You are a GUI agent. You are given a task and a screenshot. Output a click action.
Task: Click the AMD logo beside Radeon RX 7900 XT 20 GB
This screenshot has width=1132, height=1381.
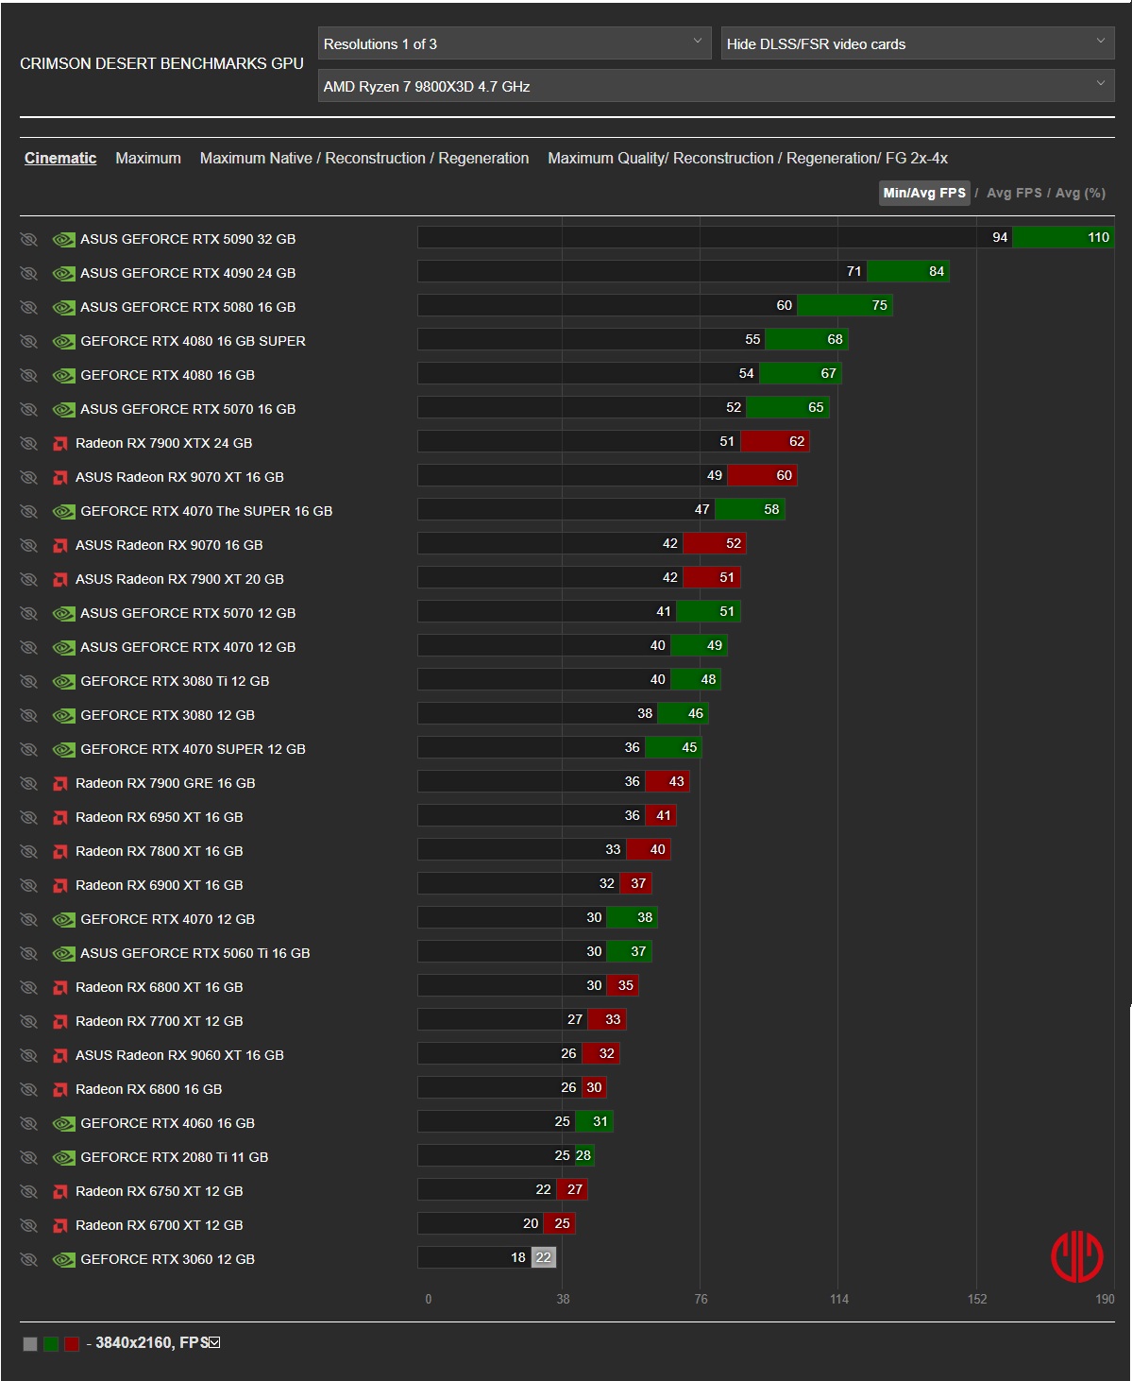tap(60, 580)
